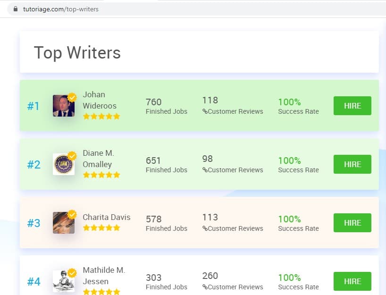Click the #3 rank number
The height and width of the screenshot is (295, 386).
34,223
